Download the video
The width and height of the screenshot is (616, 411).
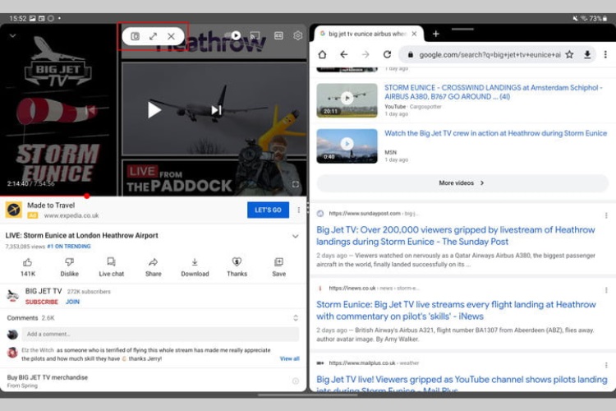tap(195, 267)
